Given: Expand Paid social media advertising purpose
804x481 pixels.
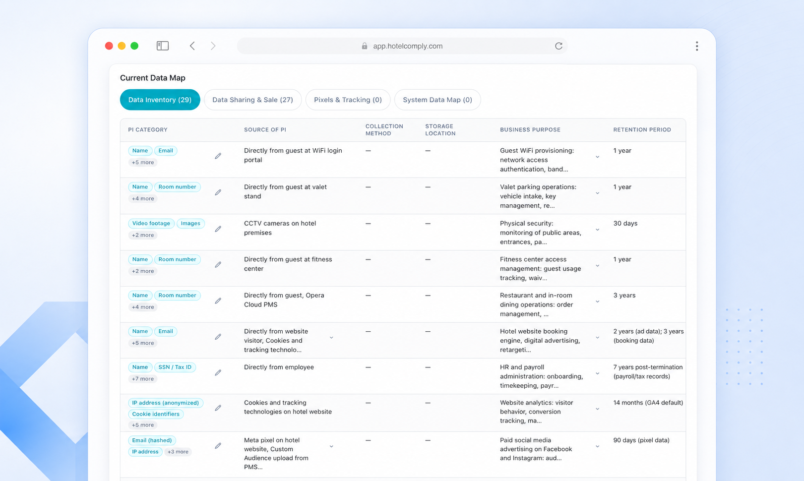Looking at the screenshot, I should pos(597,446).
